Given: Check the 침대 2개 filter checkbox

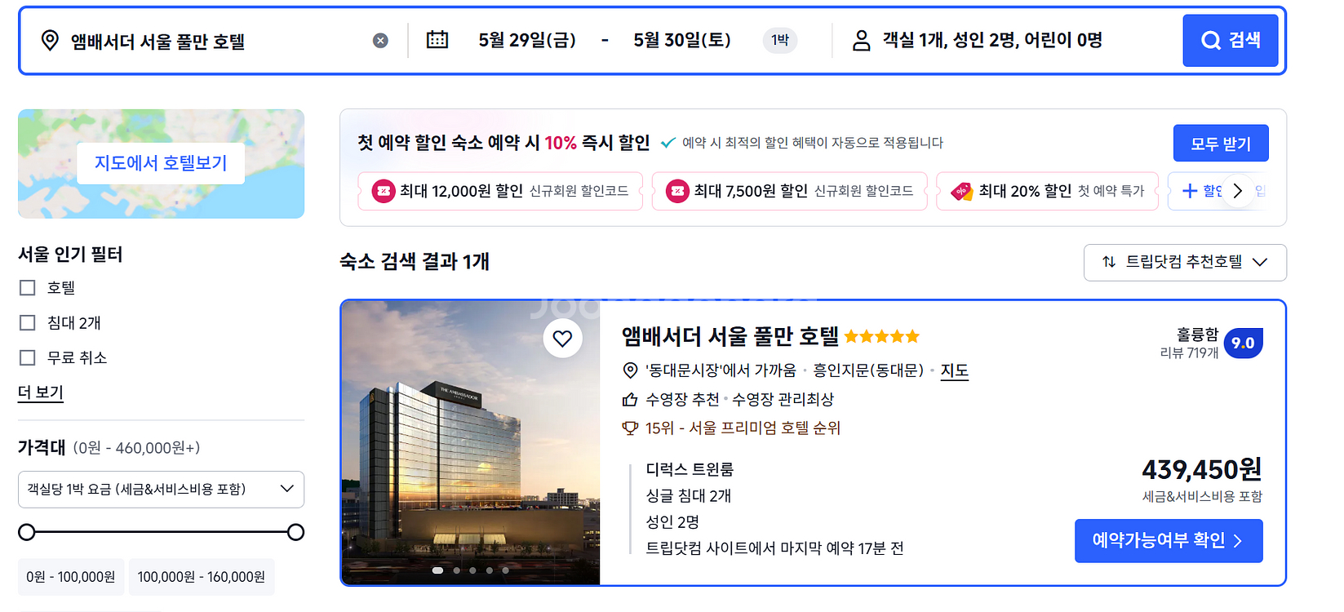Looking at the screenshot, I should coord(28,323).
